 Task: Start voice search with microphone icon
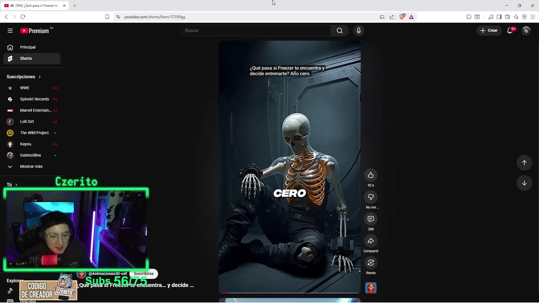coord(359,30)
